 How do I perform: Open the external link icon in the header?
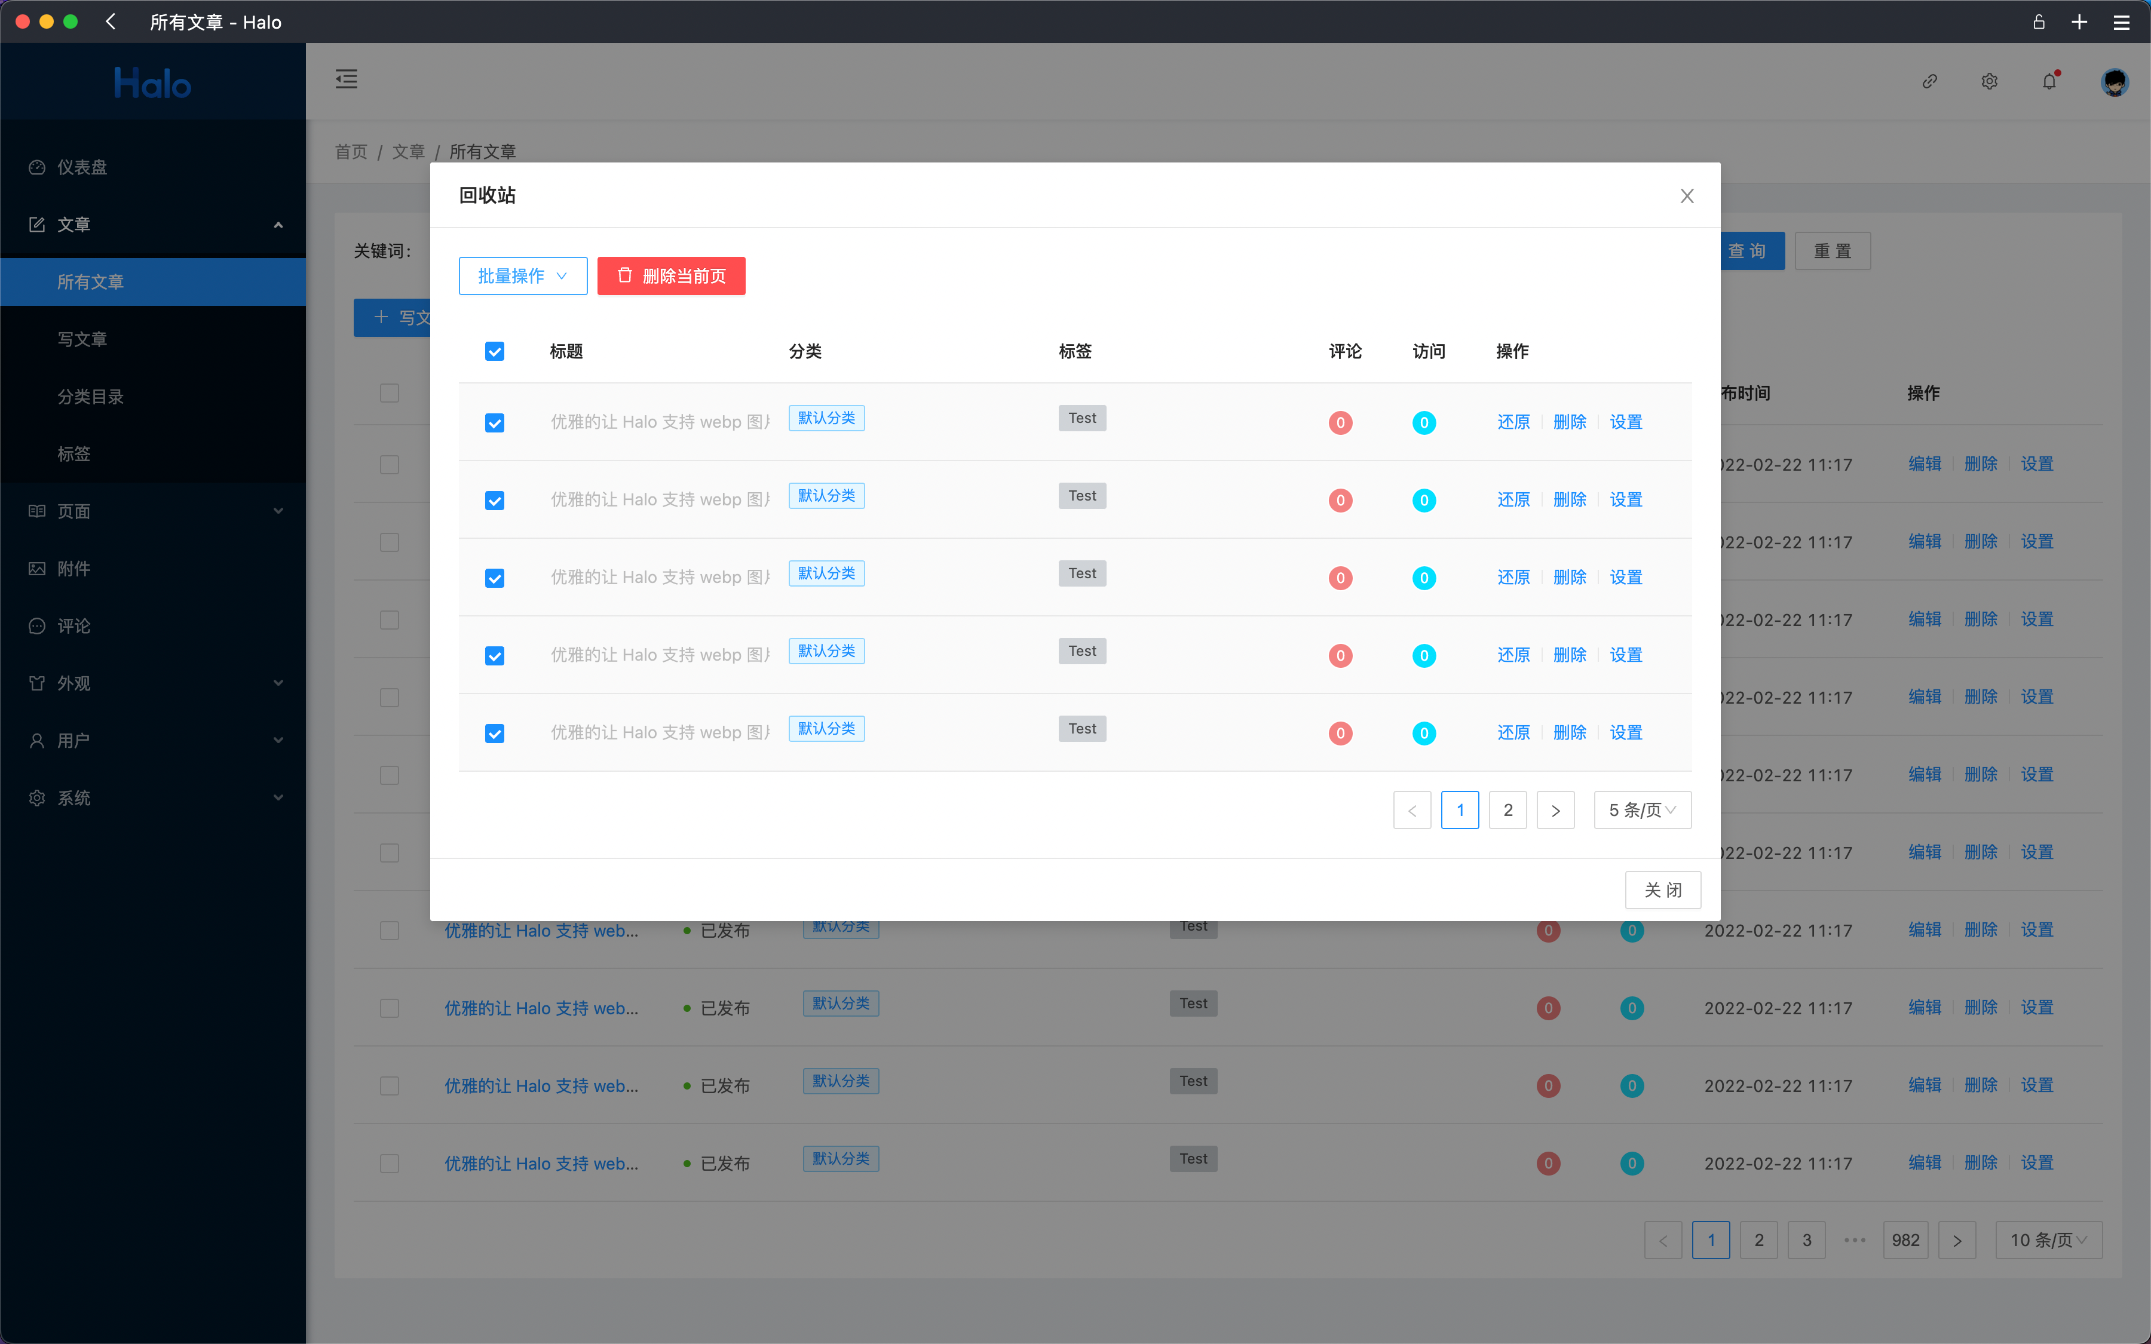click(x=1930, y=81)
